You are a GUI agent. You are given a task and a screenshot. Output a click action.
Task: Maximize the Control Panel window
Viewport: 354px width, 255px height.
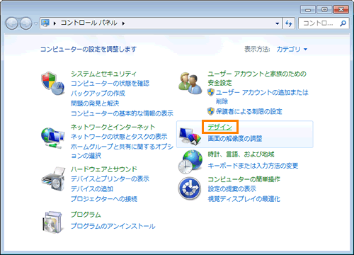click(x=324, y=10)
